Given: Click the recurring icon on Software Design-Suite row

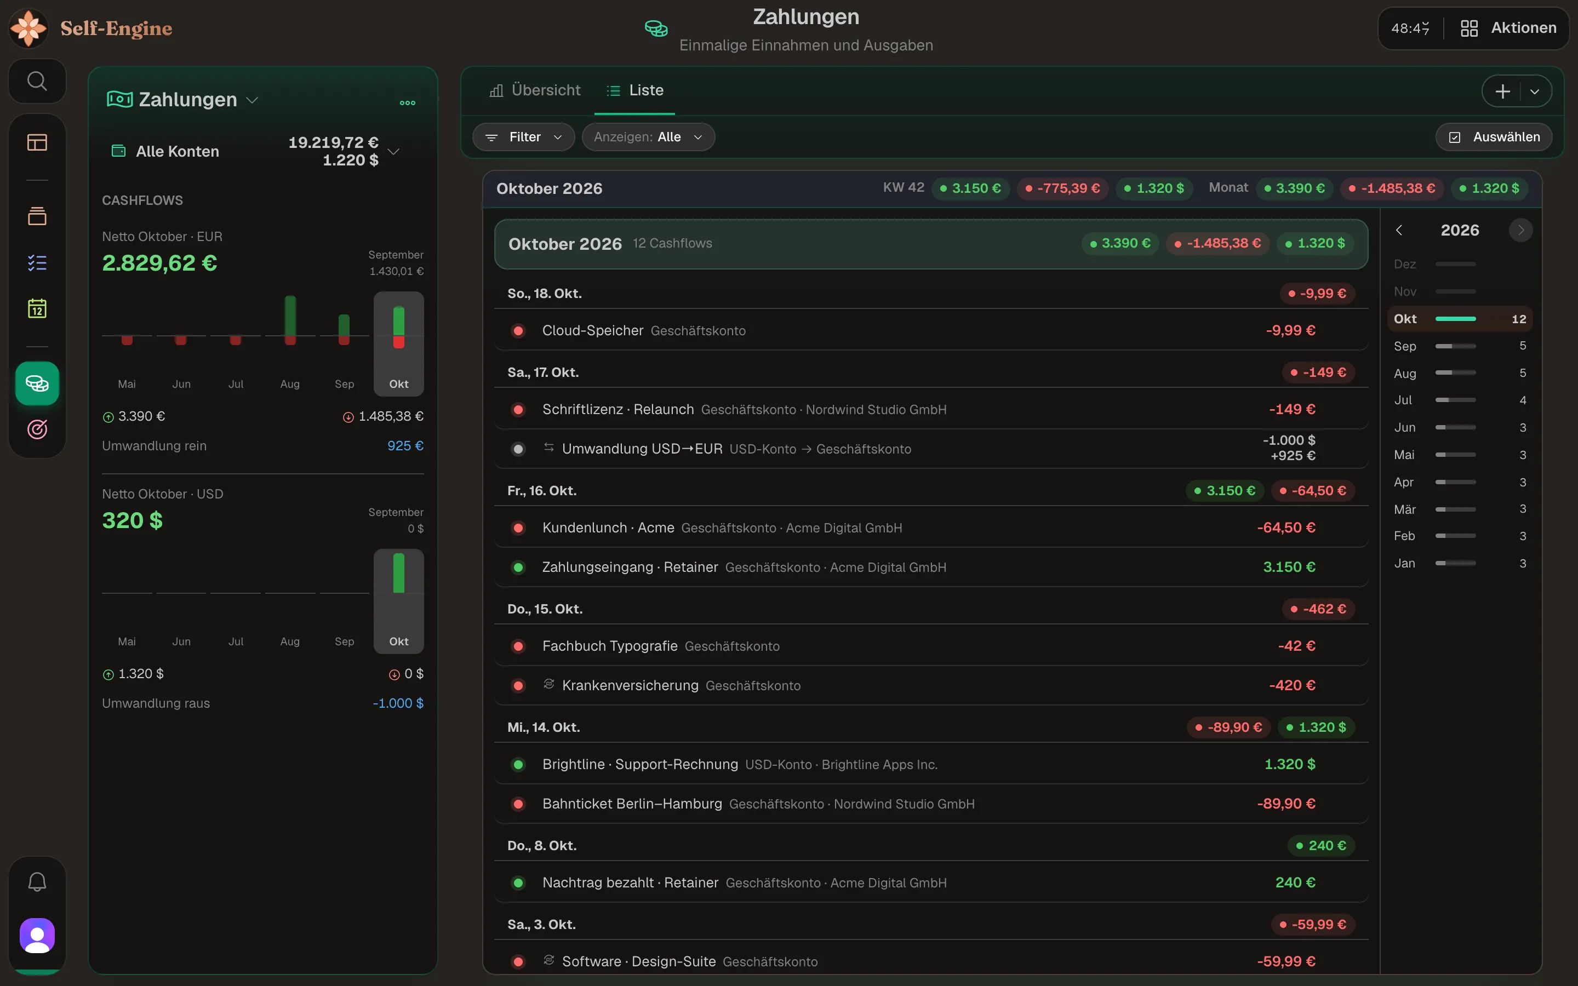Looking at the screenshot, I should [549, 960].
